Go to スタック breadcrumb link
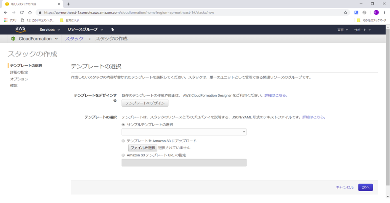Screen dimensions: 390x203 coord(74,39)
